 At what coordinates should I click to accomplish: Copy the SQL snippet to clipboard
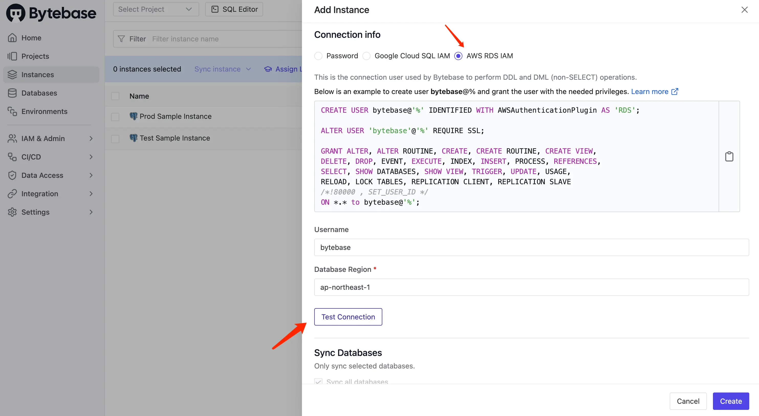729,156
